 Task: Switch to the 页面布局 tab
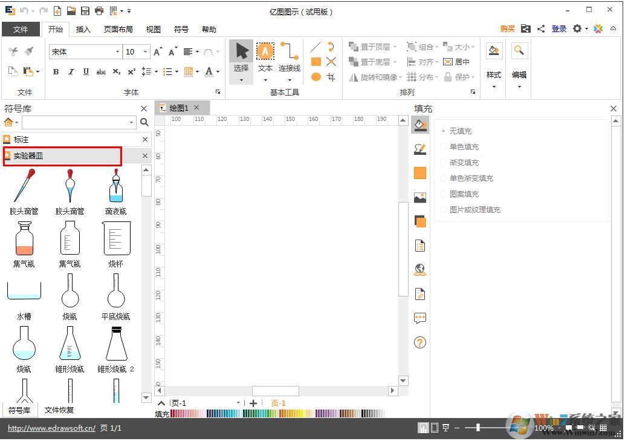[118, 29]
